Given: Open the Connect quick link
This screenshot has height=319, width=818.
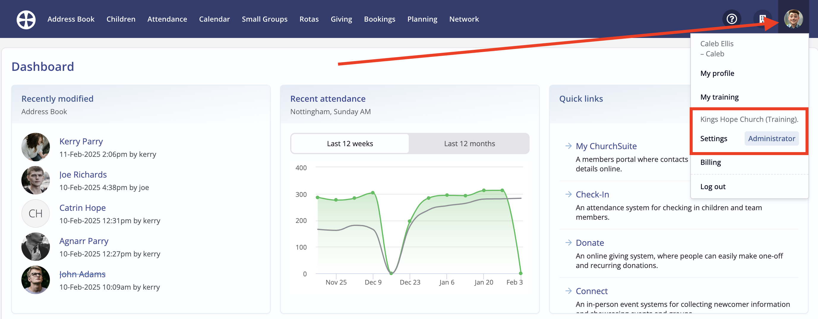Looking at the screenshot, I should pyautogui.click(x=592, y=291).
